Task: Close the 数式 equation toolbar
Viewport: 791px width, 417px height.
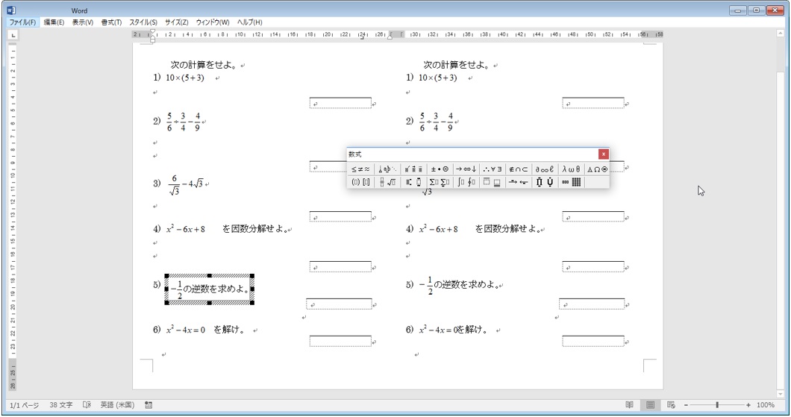Action: [x=603, y=154]
